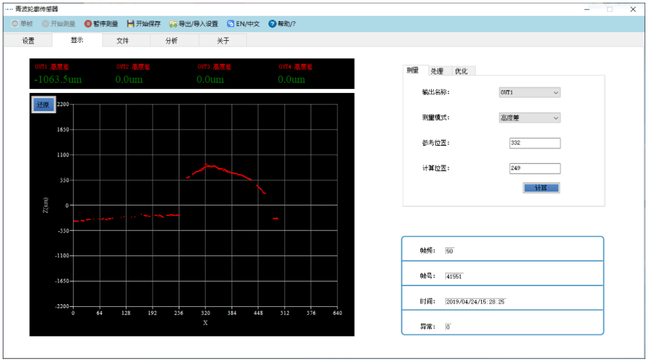Select the 显示 tab

coord(77,39)
